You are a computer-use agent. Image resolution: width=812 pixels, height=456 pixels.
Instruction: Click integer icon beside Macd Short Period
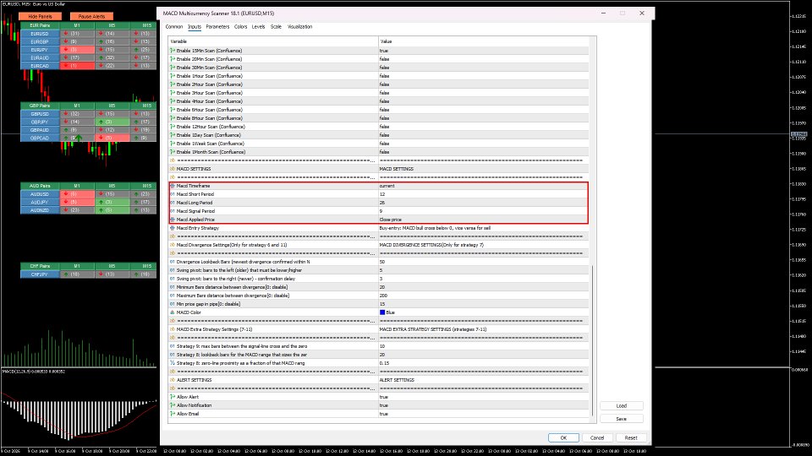173,194
